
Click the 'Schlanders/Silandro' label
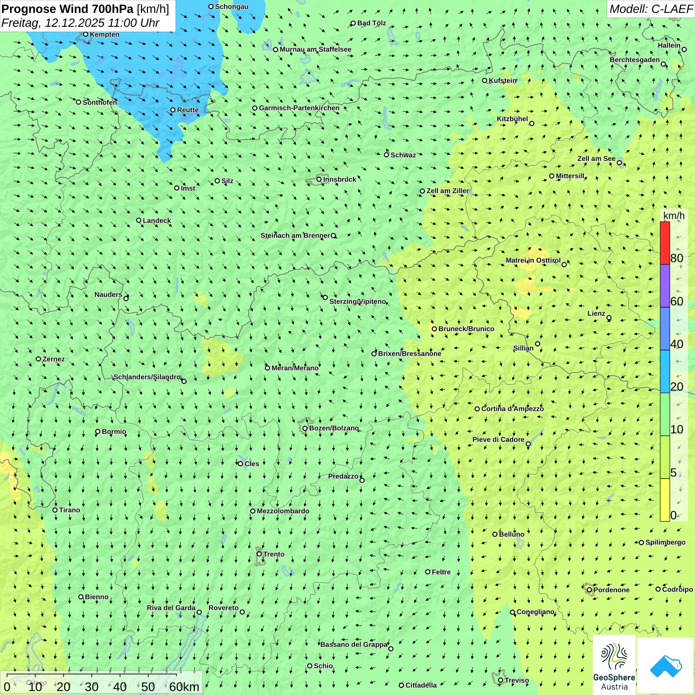pos(147,377)
